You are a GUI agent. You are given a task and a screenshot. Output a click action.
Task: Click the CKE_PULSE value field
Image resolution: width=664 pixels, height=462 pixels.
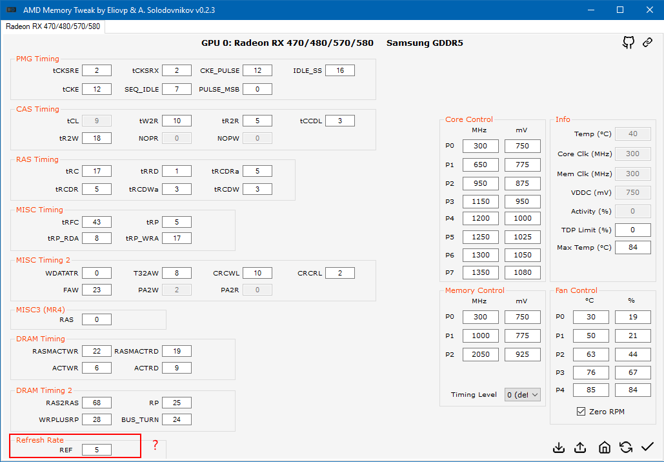pos(257,71)
